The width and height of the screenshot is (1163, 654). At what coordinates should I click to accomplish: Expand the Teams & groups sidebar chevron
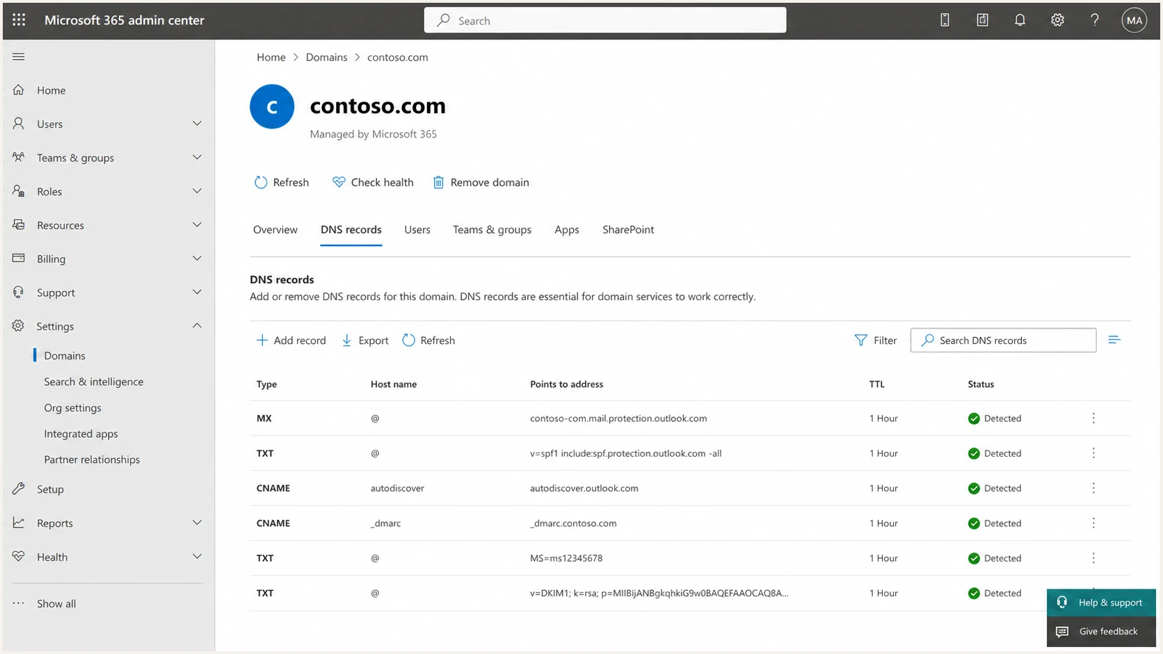pyautogui.click(x=197, y=157)
